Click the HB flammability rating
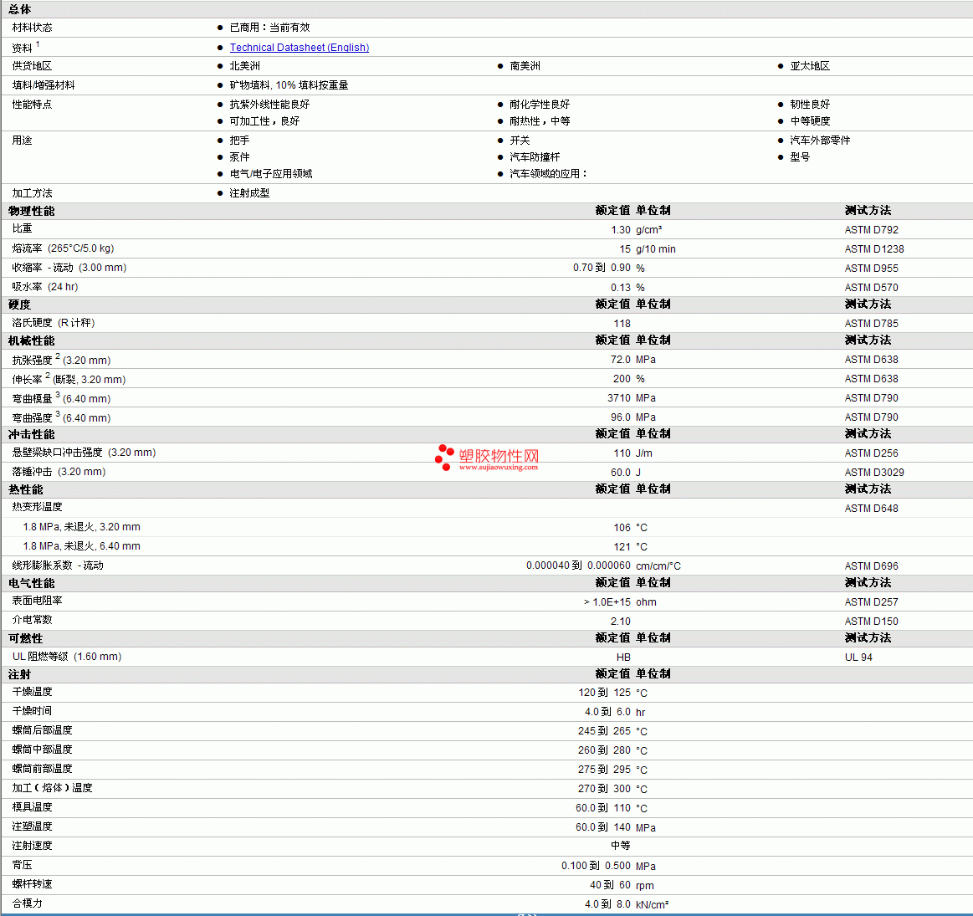The image size is (973, 916). click(623, 658)
